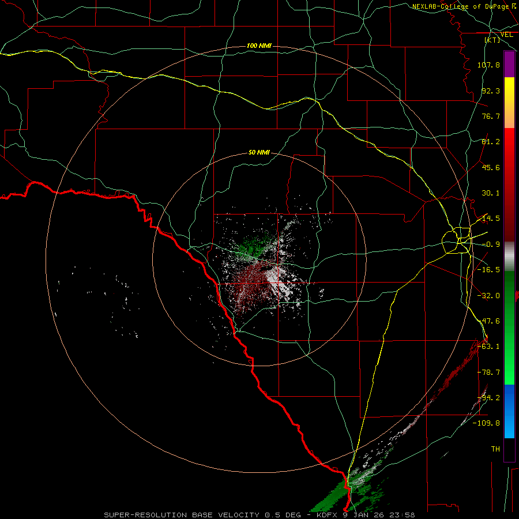519x519 pixels.
Task: Click the -94.2 velocity label
Action: pyautogui.click(x=488, y=398)
